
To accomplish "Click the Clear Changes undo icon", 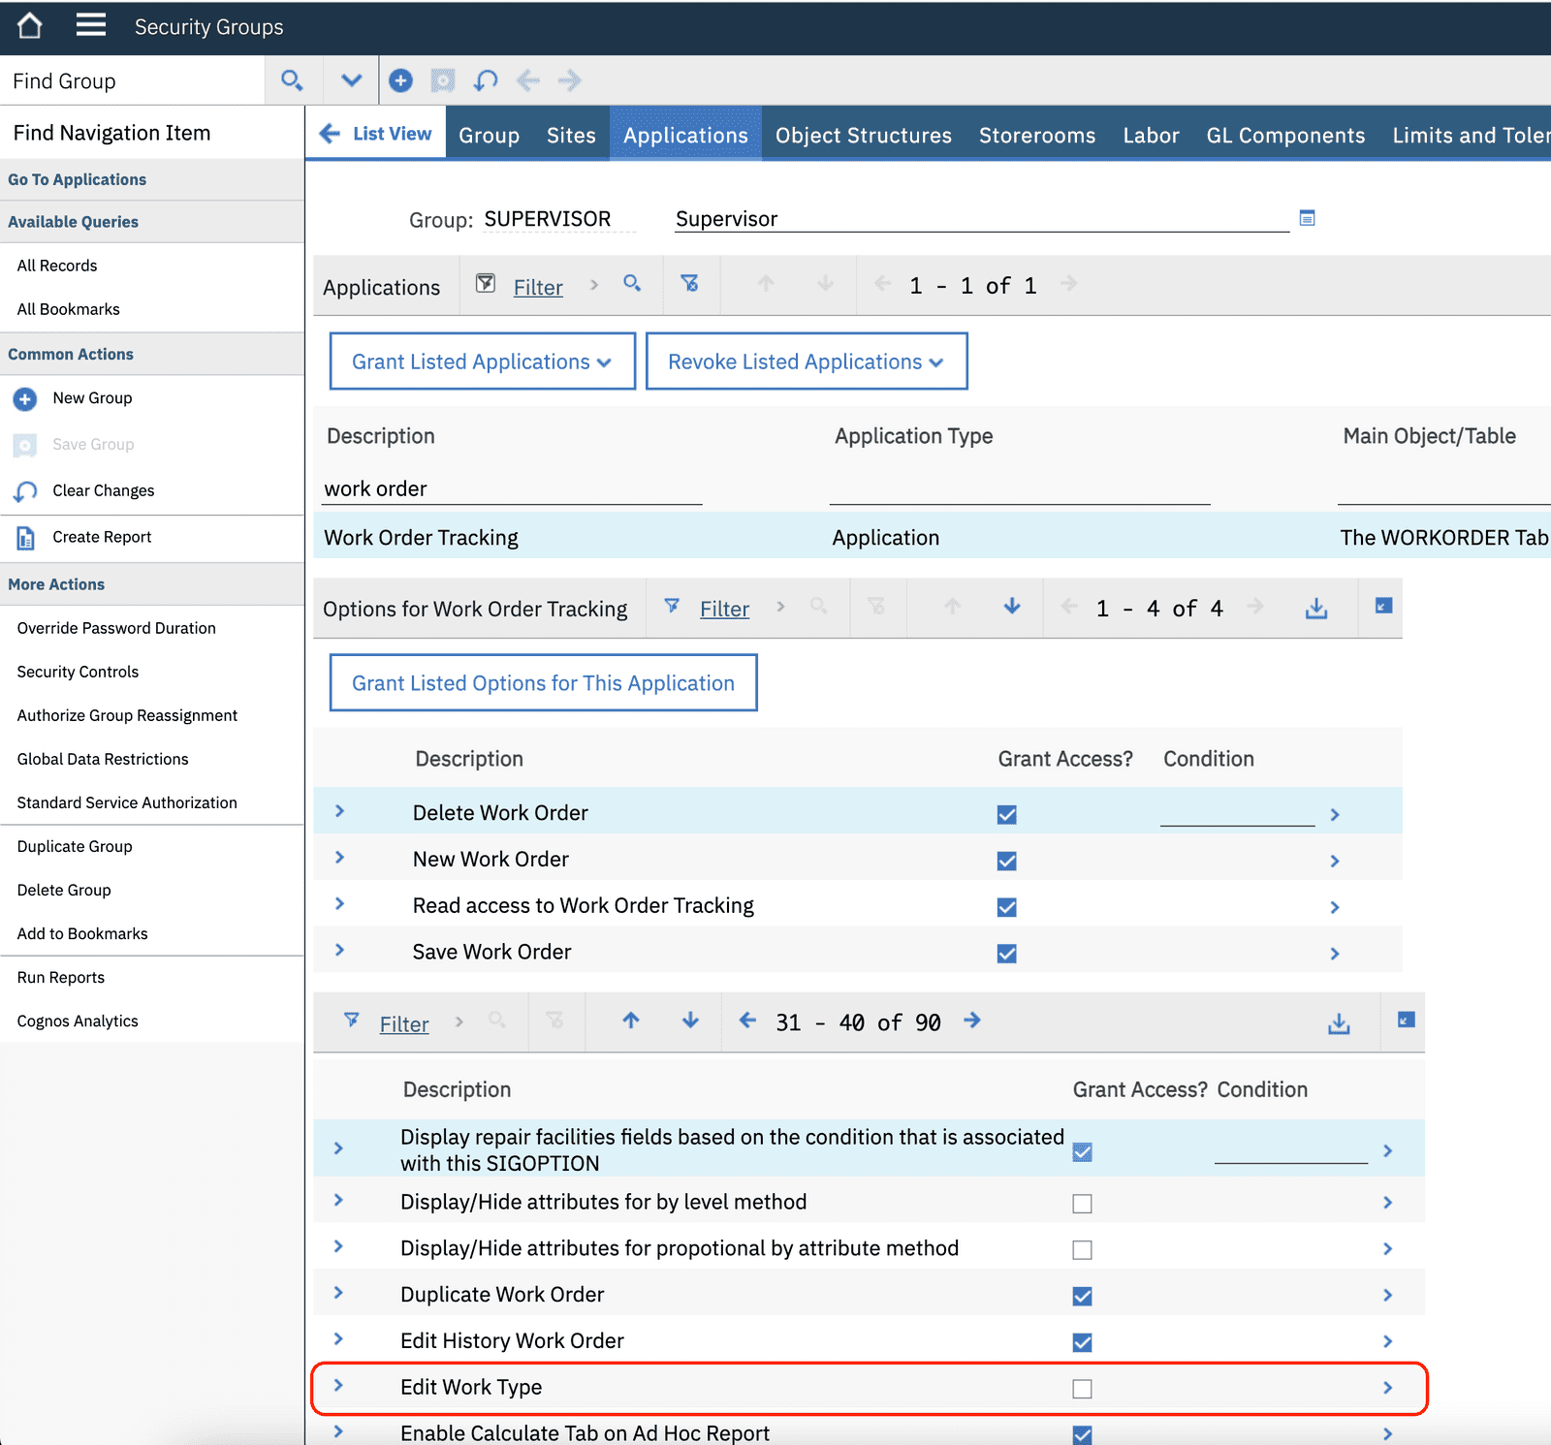I will 24,491.
